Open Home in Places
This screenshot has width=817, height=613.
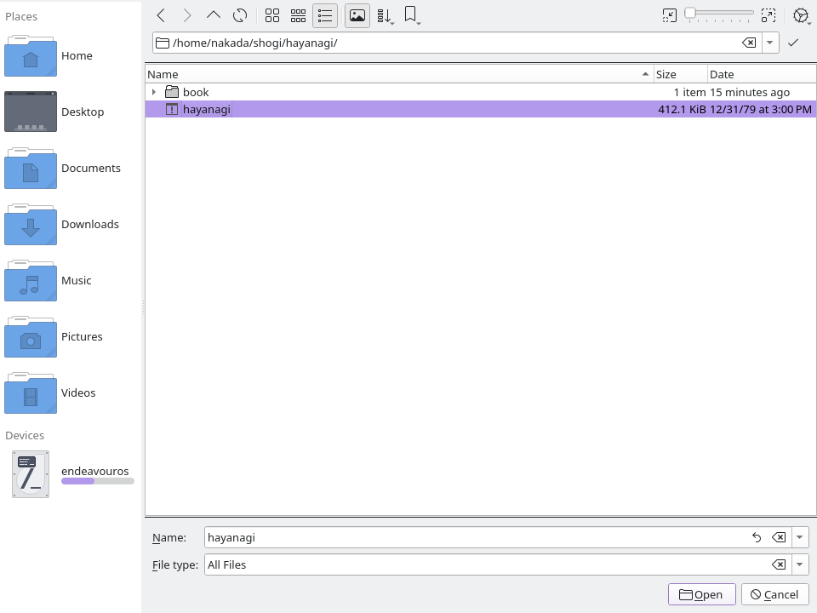[x=71, y=56]
